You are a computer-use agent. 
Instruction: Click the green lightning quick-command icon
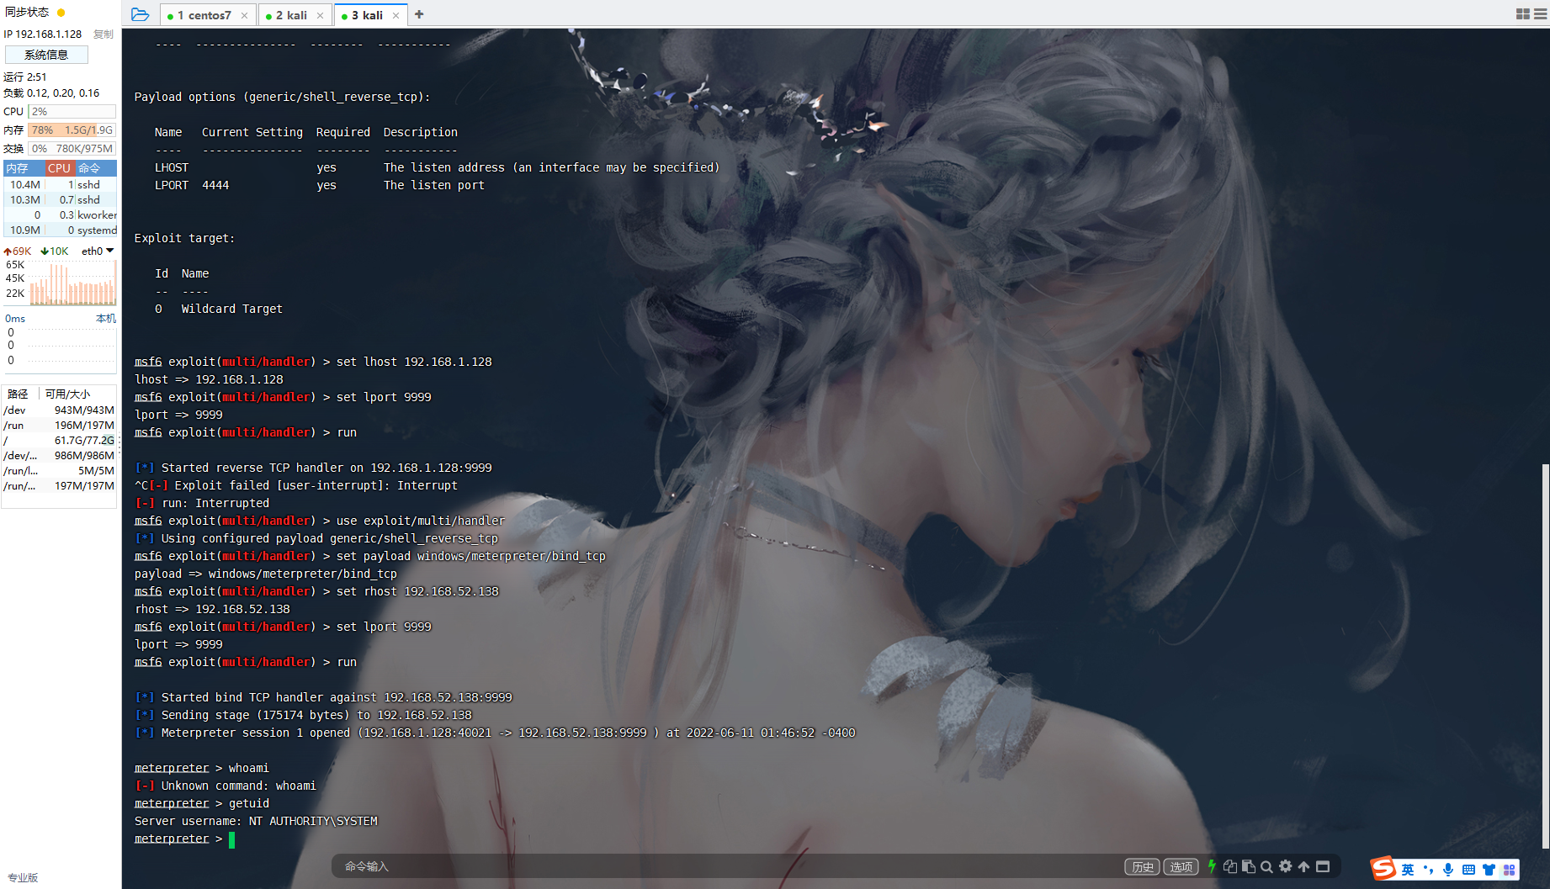(1212, 865)
